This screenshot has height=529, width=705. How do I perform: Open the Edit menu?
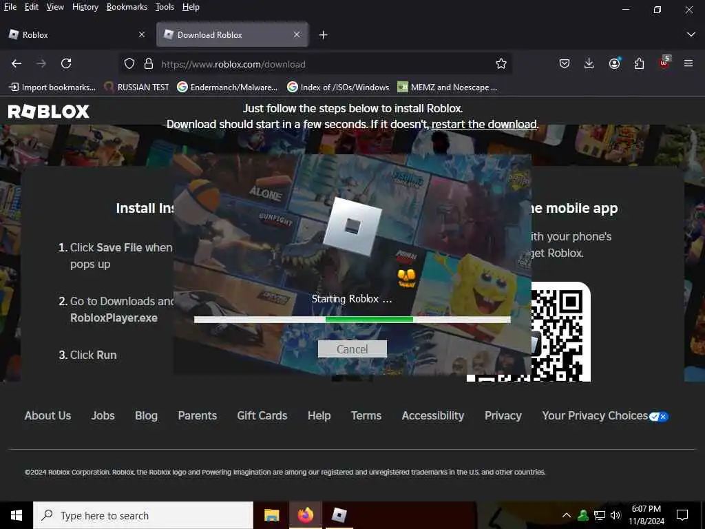(32, 7)
